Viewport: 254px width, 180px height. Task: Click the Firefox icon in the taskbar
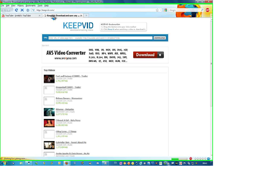coord(67,163)
